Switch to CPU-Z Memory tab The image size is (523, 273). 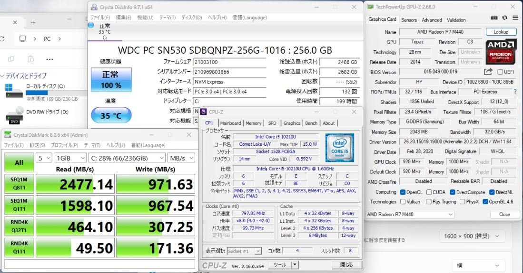click(x=254, y=123)
